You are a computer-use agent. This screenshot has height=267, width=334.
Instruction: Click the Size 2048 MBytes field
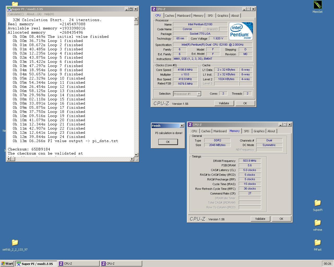pos(217,145)
